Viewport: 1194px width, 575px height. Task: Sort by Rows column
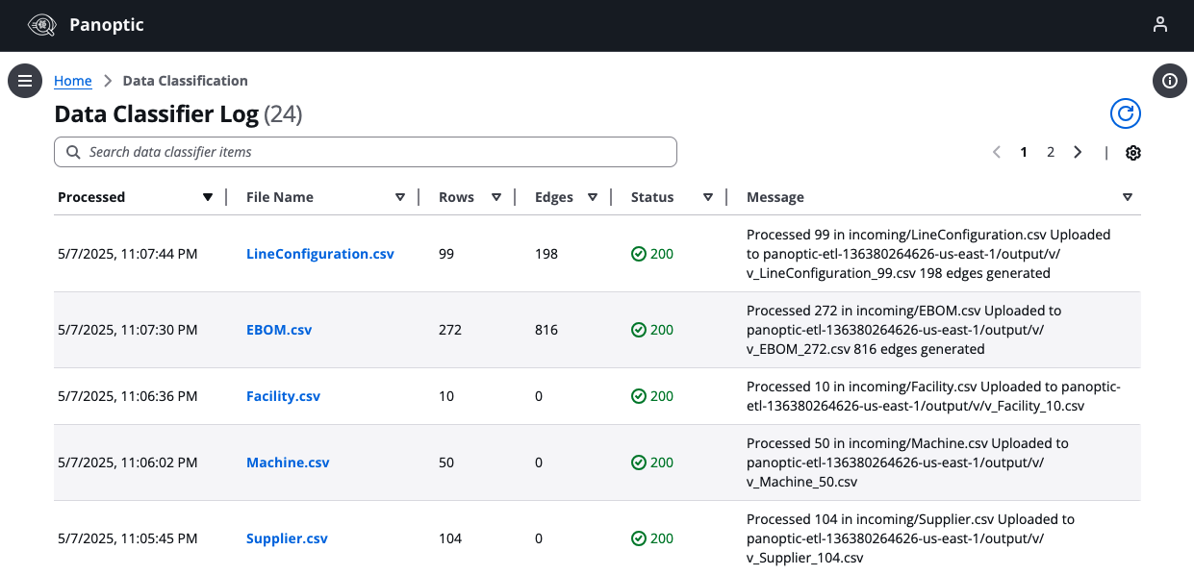tap(496, 197)
